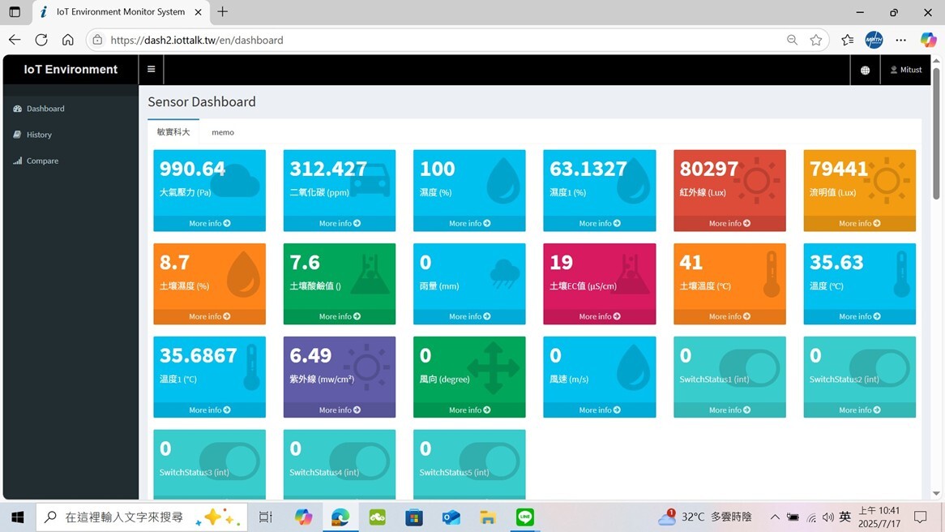Open the browser favorites list icon
Screen dimensions: 945x532
click(847, 40)
